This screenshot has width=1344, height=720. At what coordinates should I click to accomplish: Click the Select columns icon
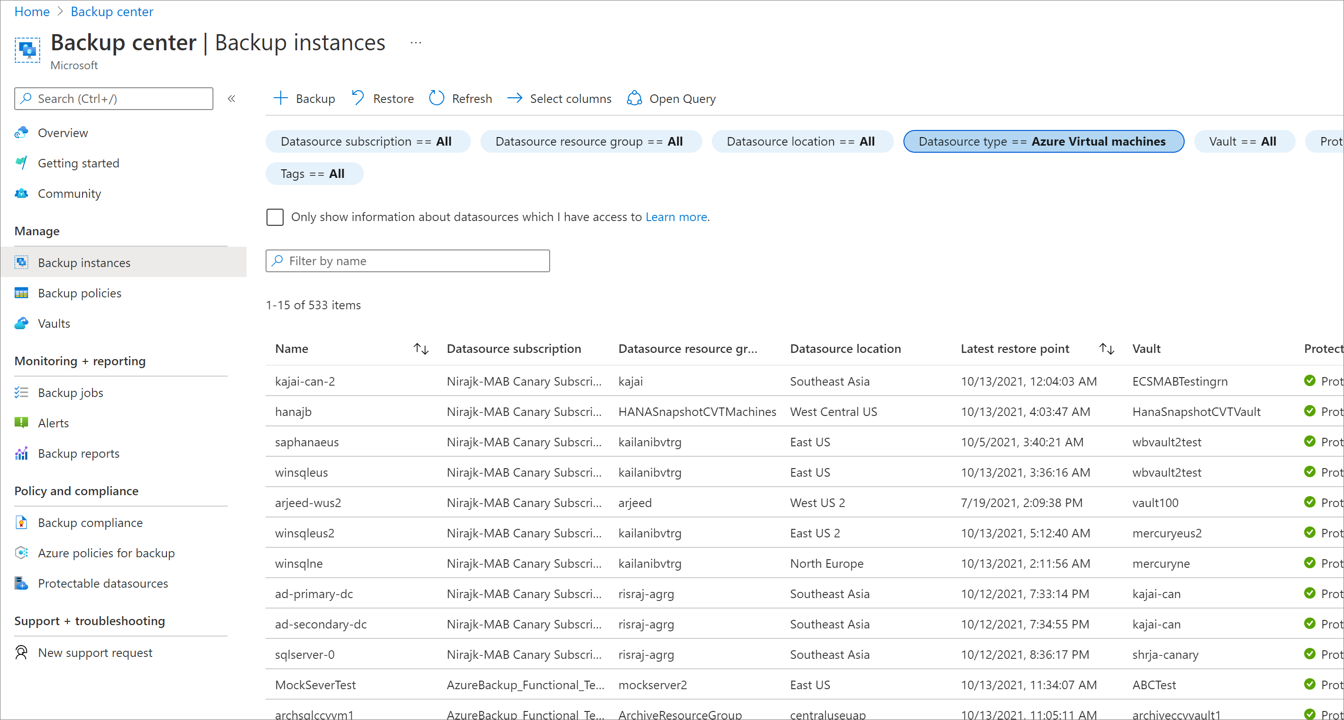(514, 99)
